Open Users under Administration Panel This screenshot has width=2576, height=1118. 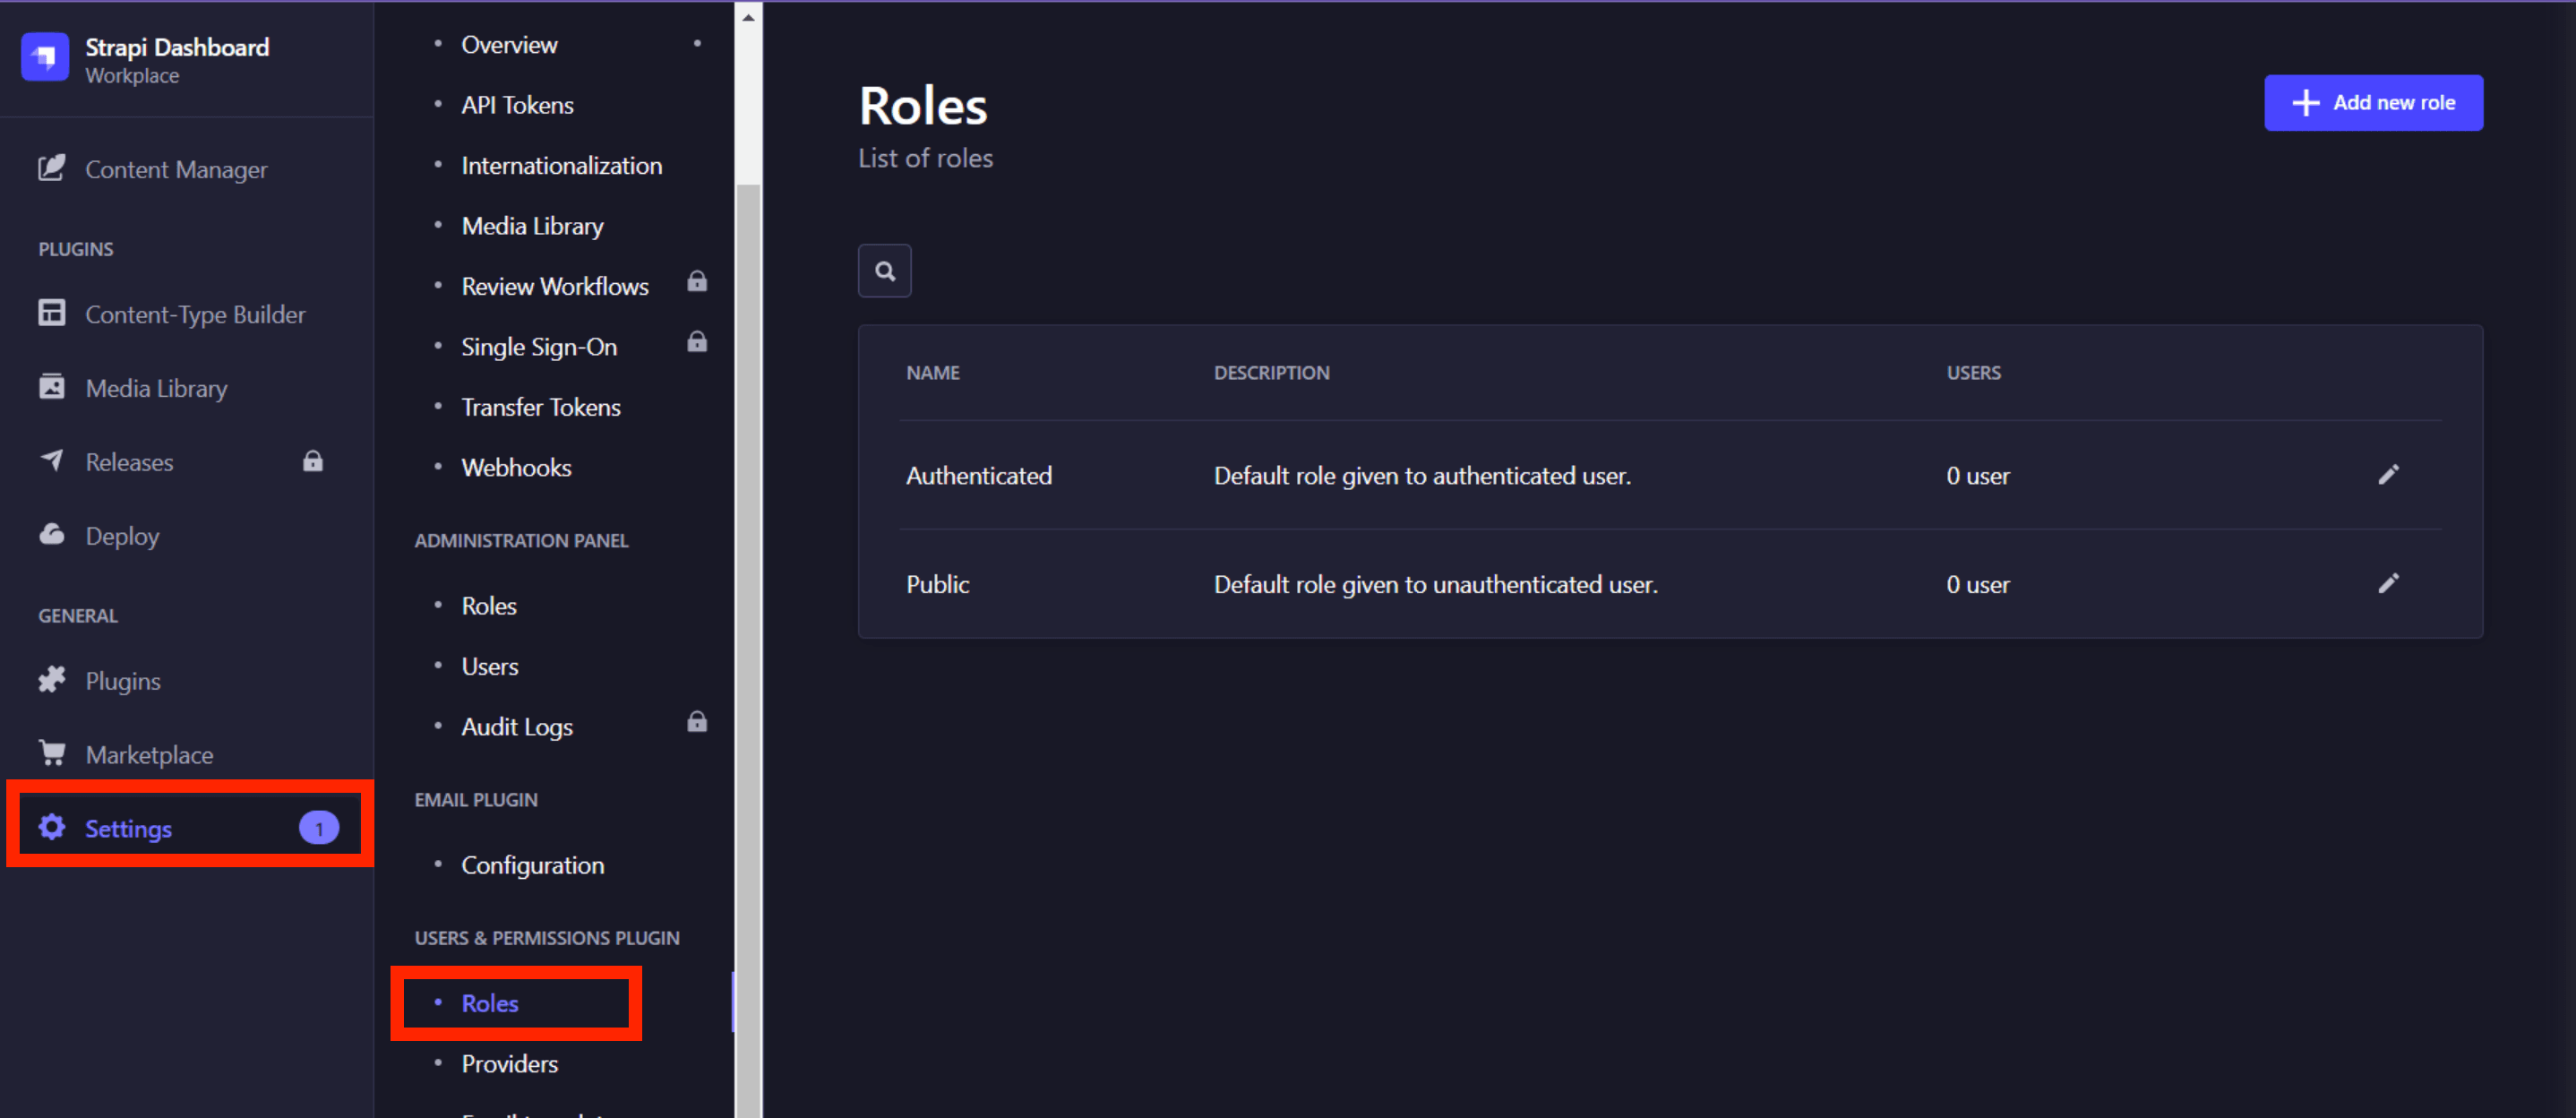pos(489,666)
